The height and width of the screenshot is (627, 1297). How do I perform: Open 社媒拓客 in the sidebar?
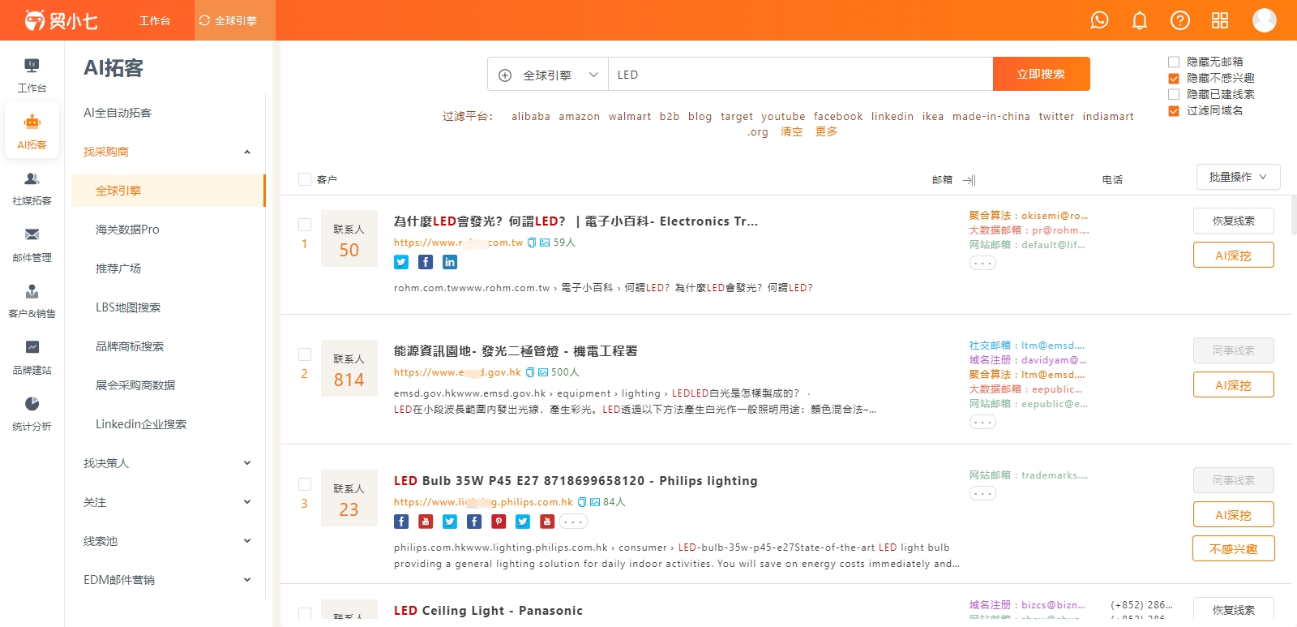tap(32, 189)
